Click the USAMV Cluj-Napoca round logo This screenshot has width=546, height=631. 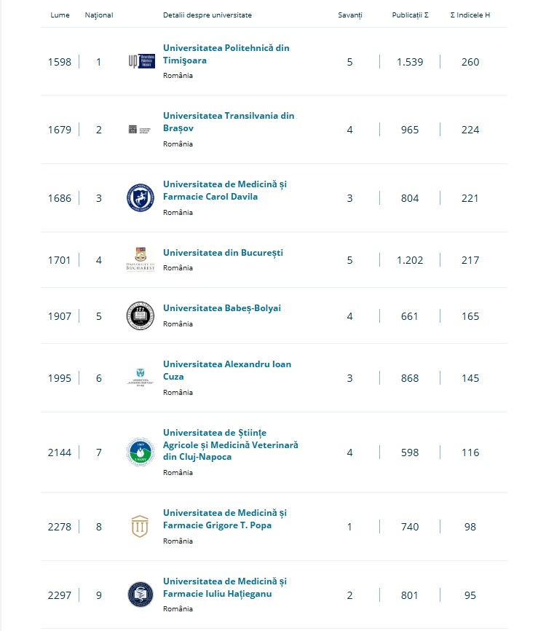[140, 452]
